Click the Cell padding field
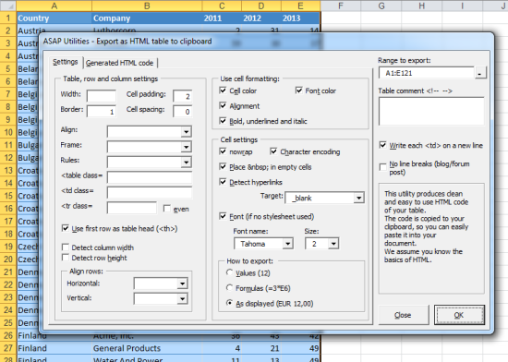This screenshot has width=508, height=362. pyautogui.click(x=182, y=96)
